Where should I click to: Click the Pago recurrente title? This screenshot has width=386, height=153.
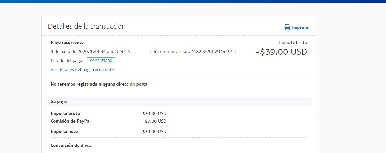pos(67,42)
